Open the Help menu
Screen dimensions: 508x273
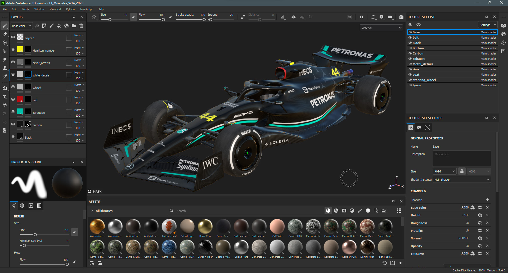[x=101, y=9]
